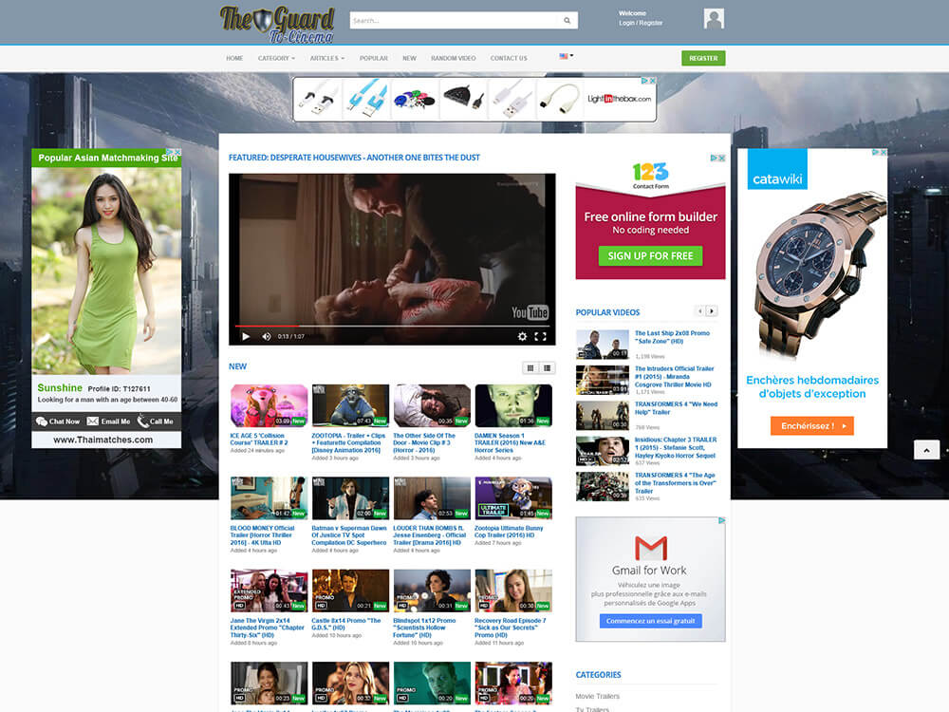Open Ice Age 5 Collision Course thumbnail
Screen dimensions: 949x712
point(269,405)
